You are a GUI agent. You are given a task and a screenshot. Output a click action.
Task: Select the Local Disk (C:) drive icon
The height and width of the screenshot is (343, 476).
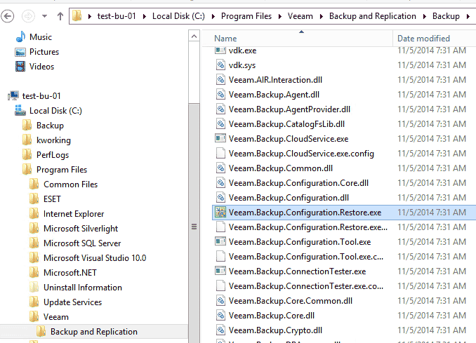coord(20,111)
